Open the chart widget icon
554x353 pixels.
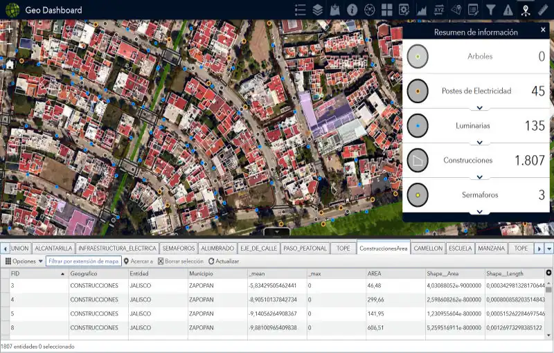coord(422,10)
